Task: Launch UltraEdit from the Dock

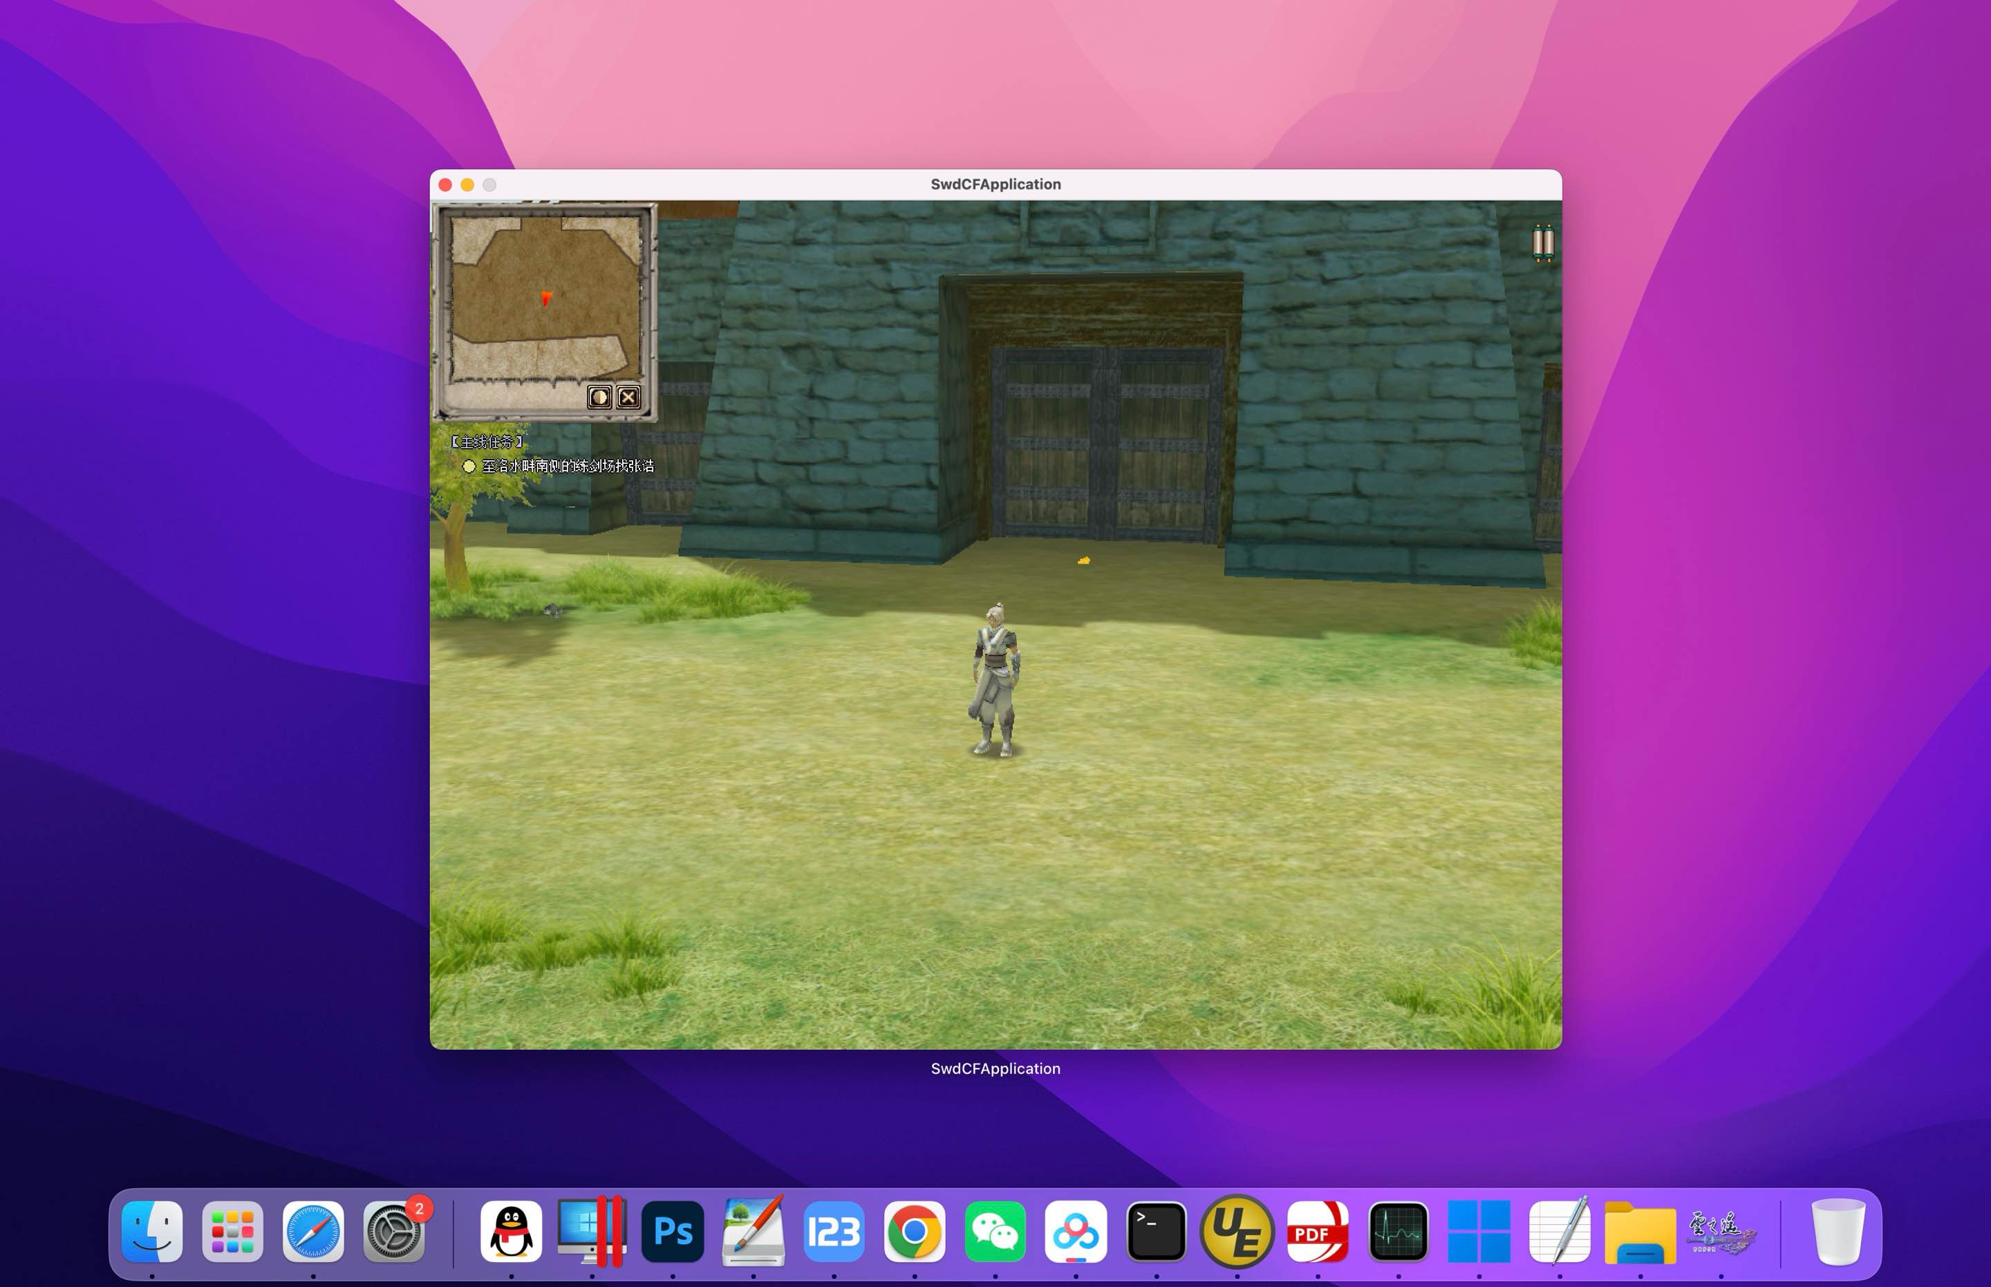Action: pos(1237,1231)
